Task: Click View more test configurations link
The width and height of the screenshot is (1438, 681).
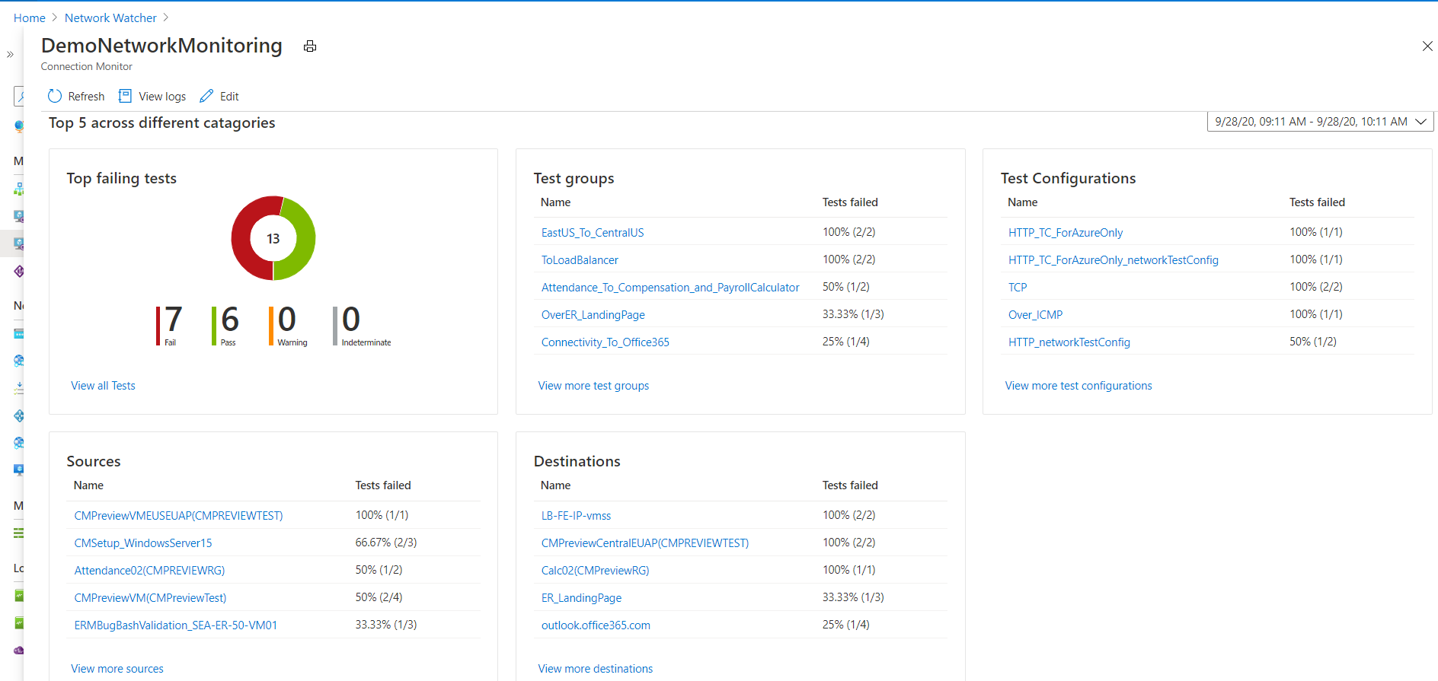Action: click(1078, 386)
